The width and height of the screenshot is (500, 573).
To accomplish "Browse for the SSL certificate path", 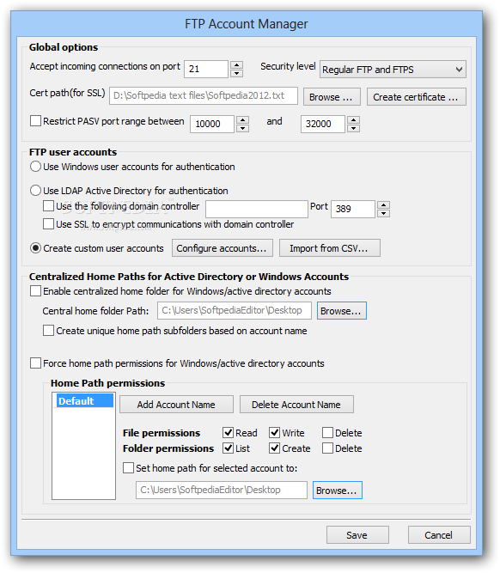I will [x=332, y=97].
